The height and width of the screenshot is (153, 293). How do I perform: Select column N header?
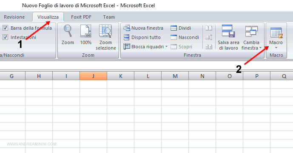[202, 76]
